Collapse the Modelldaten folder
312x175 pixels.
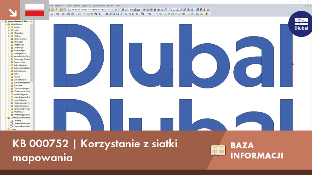click(6, 24)
